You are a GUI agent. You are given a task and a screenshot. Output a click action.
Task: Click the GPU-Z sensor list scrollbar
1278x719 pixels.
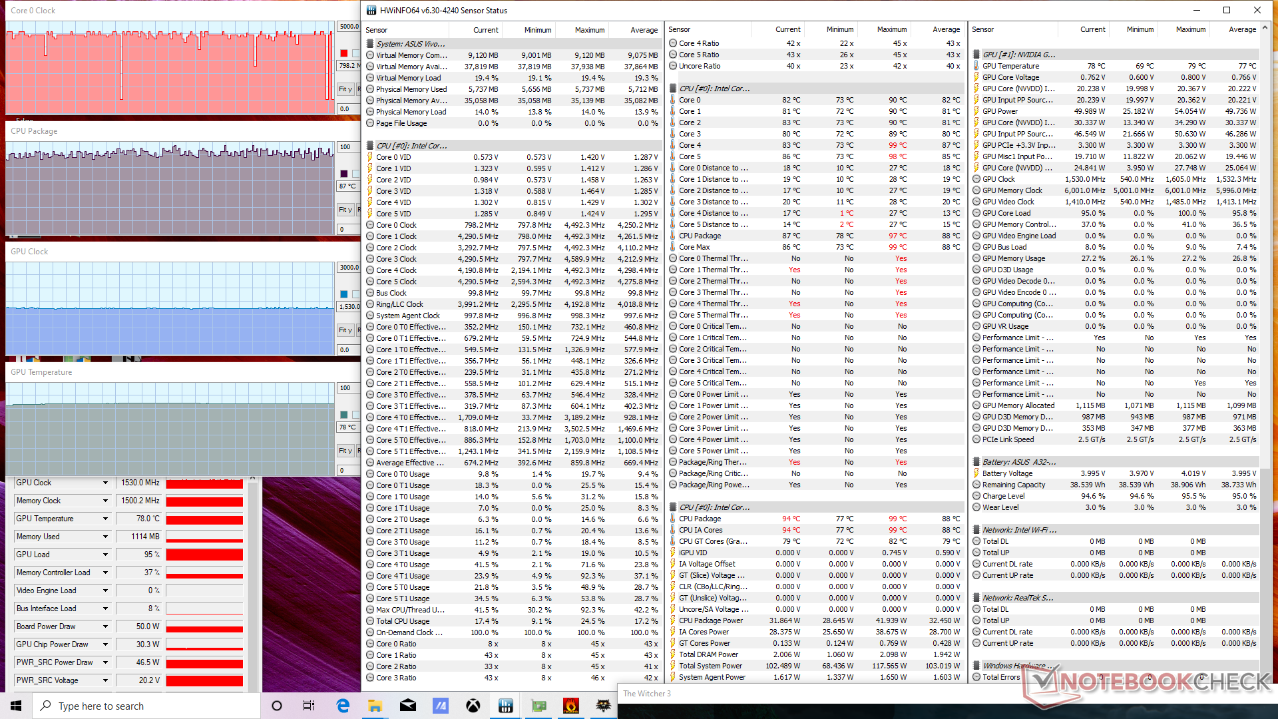252,586
